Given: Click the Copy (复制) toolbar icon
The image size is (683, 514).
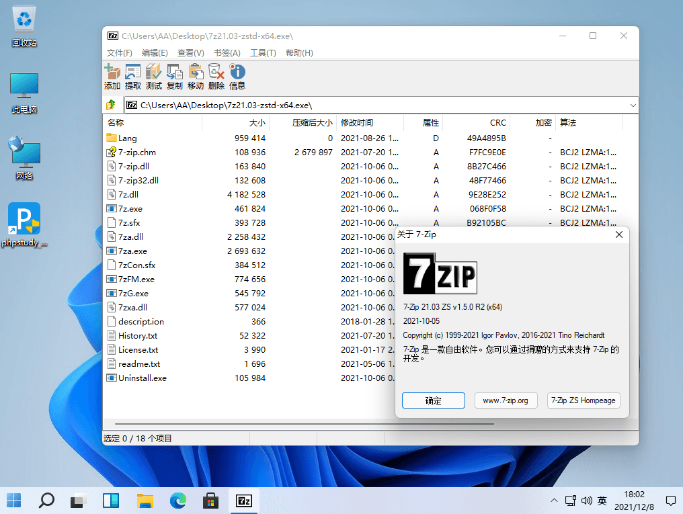Looking at the screenshot, I should [x=175, y=77].
